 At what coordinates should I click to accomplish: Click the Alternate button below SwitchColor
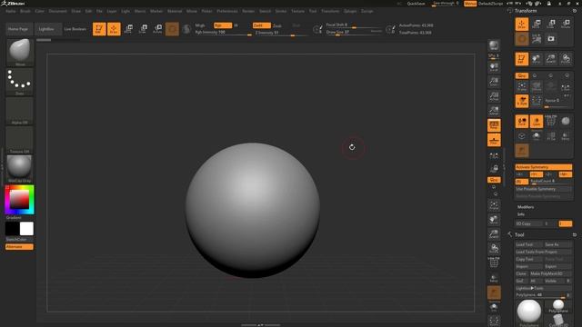(19, 246)
